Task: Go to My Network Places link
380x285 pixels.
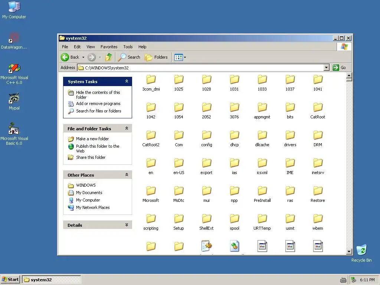Action: 93,207
